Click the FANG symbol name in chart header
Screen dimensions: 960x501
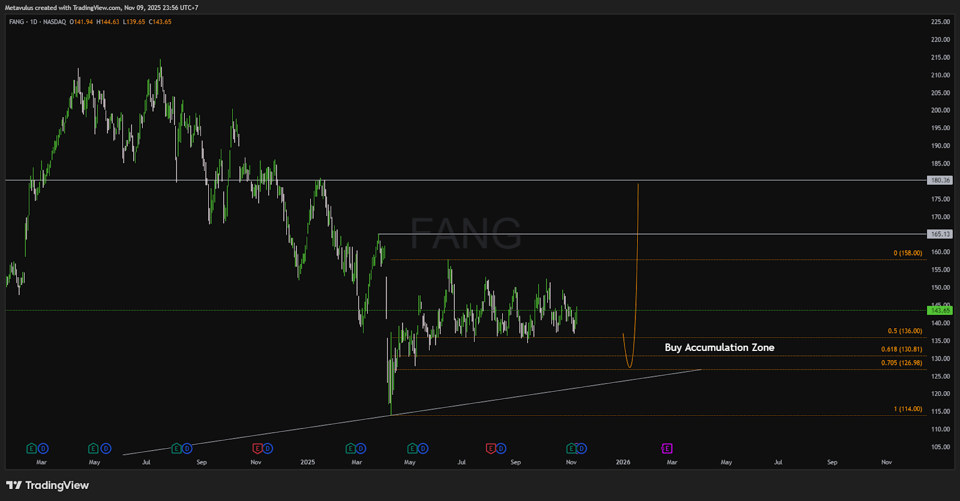pos(17,22)
